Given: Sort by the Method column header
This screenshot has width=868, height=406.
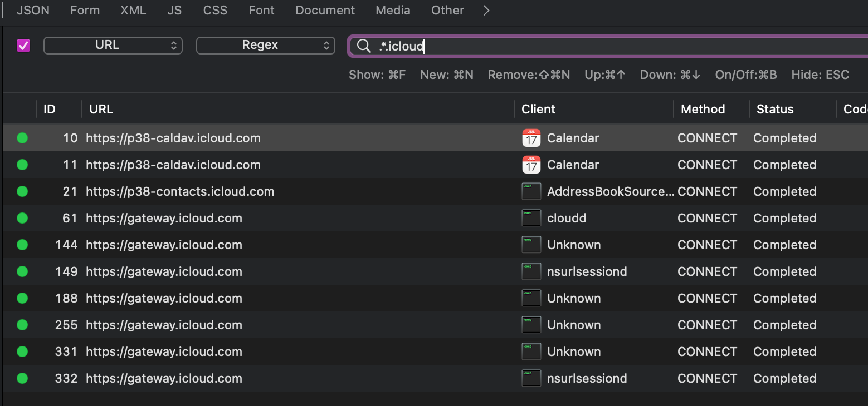Looking at the screenshot, I should point(703,109).
